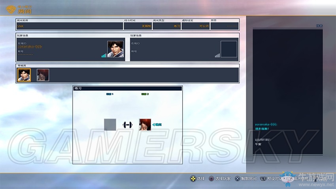Click the empty portrait slot of second player
336x189 pixels.
(229, 49)
